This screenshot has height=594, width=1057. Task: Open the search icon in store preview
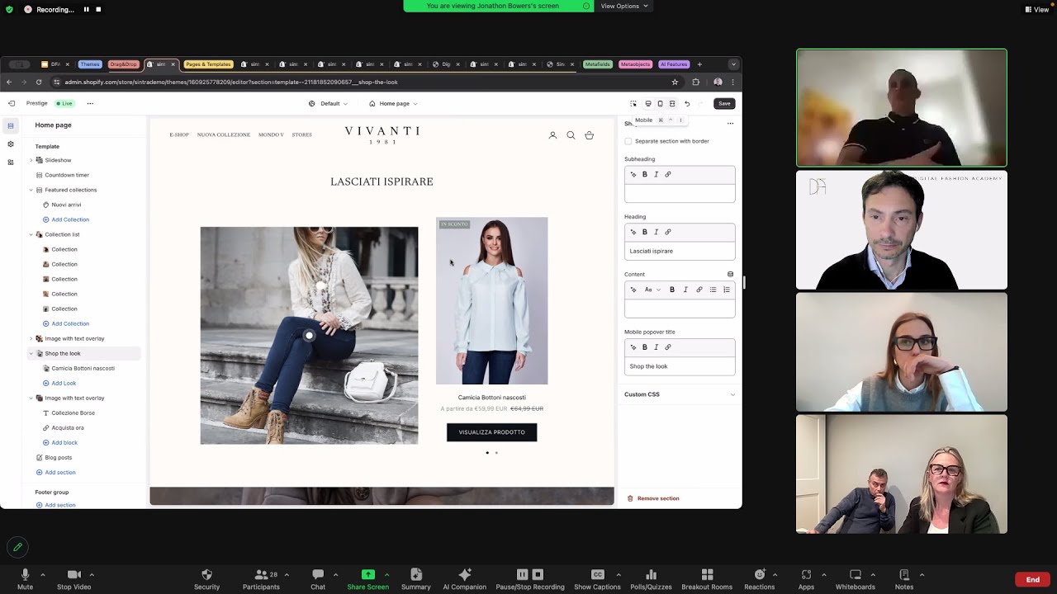pos(571,135)
